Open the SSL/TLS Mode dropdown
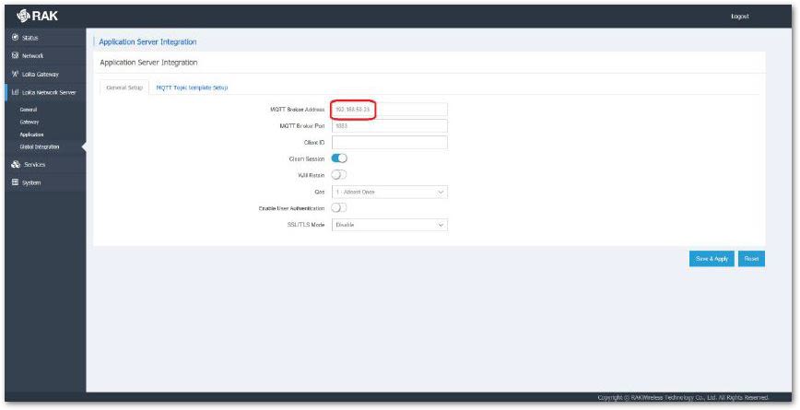 389,225
